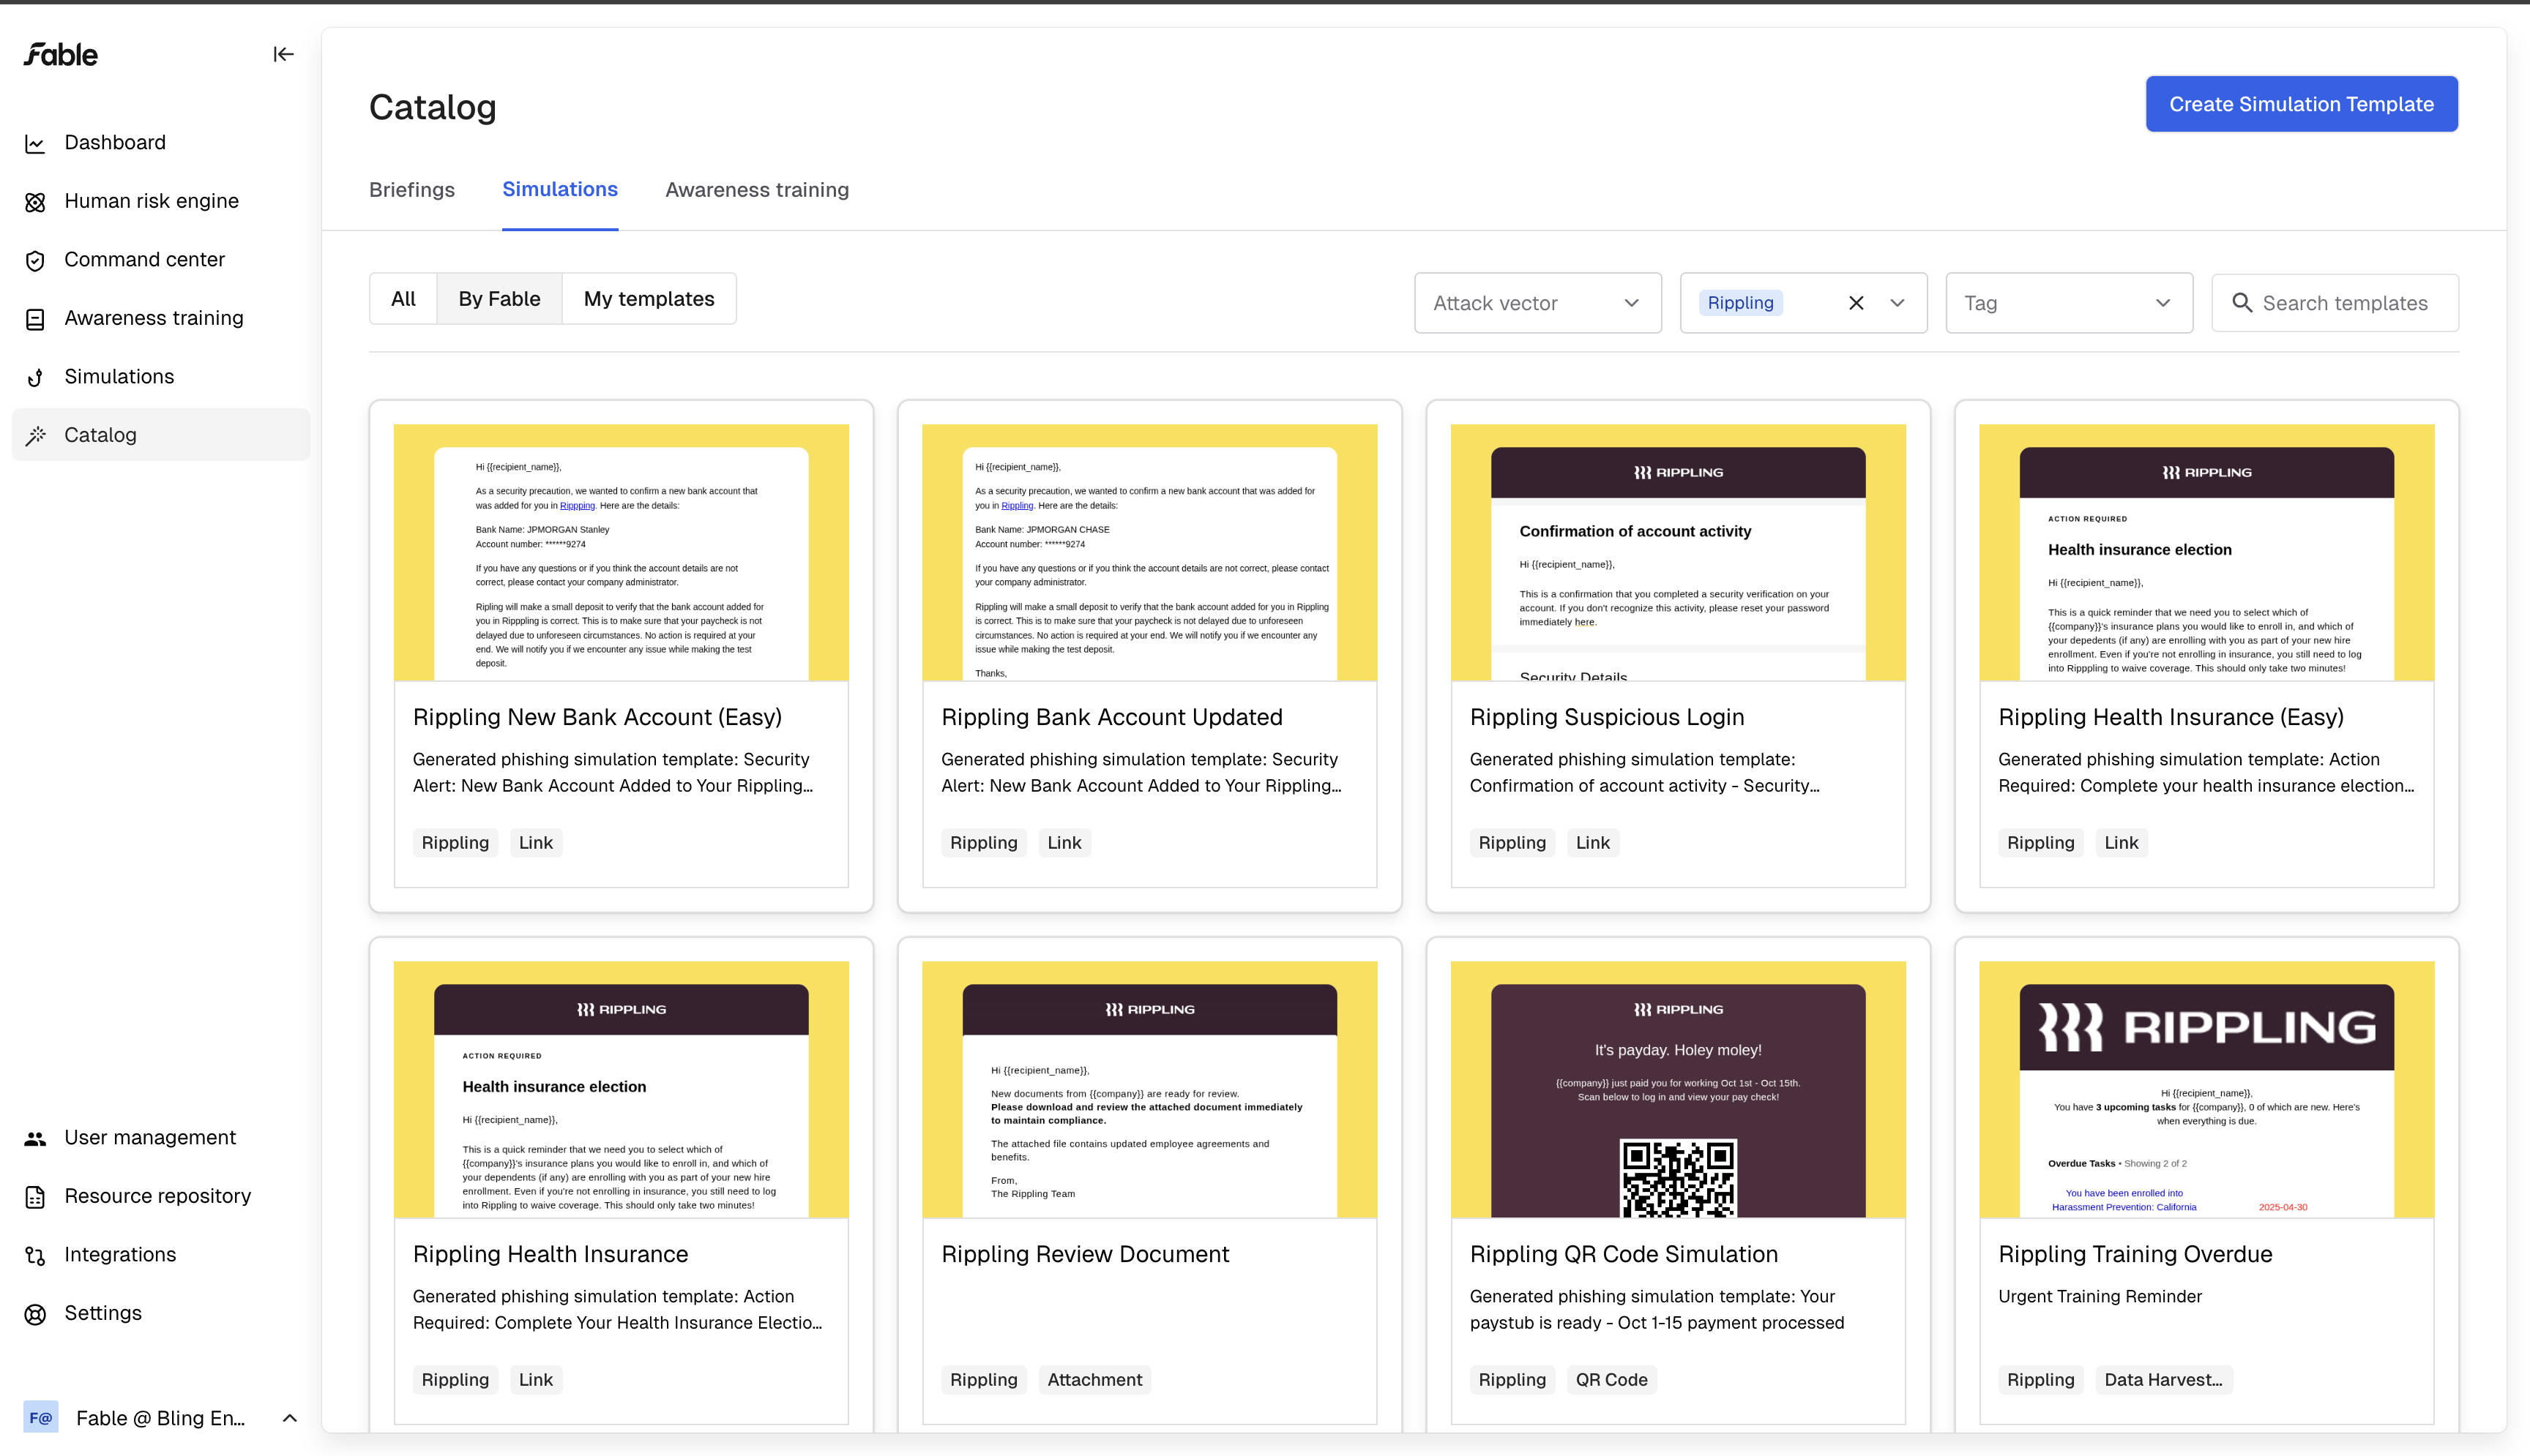Open Rippling Suspicious Login preview thumbnail

click(x=1678, y=553)
